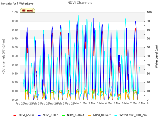Click the cyan WaterLevel_CTD_cm legend swatch
This screenshot has height=120, width=160.
coord(116,115)
